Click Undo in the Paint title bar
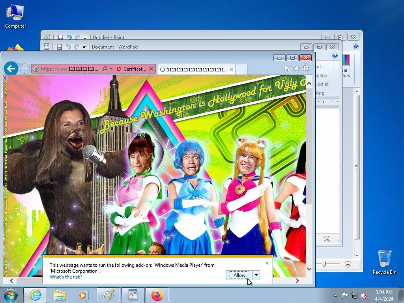 coord(69,37)
